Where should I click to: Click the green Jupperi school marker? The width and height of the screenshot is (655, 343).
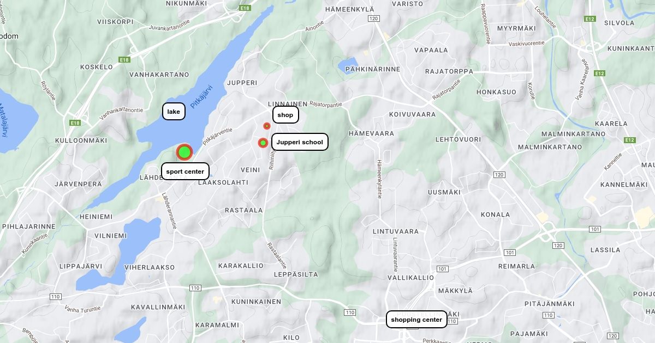pos(263,143)
